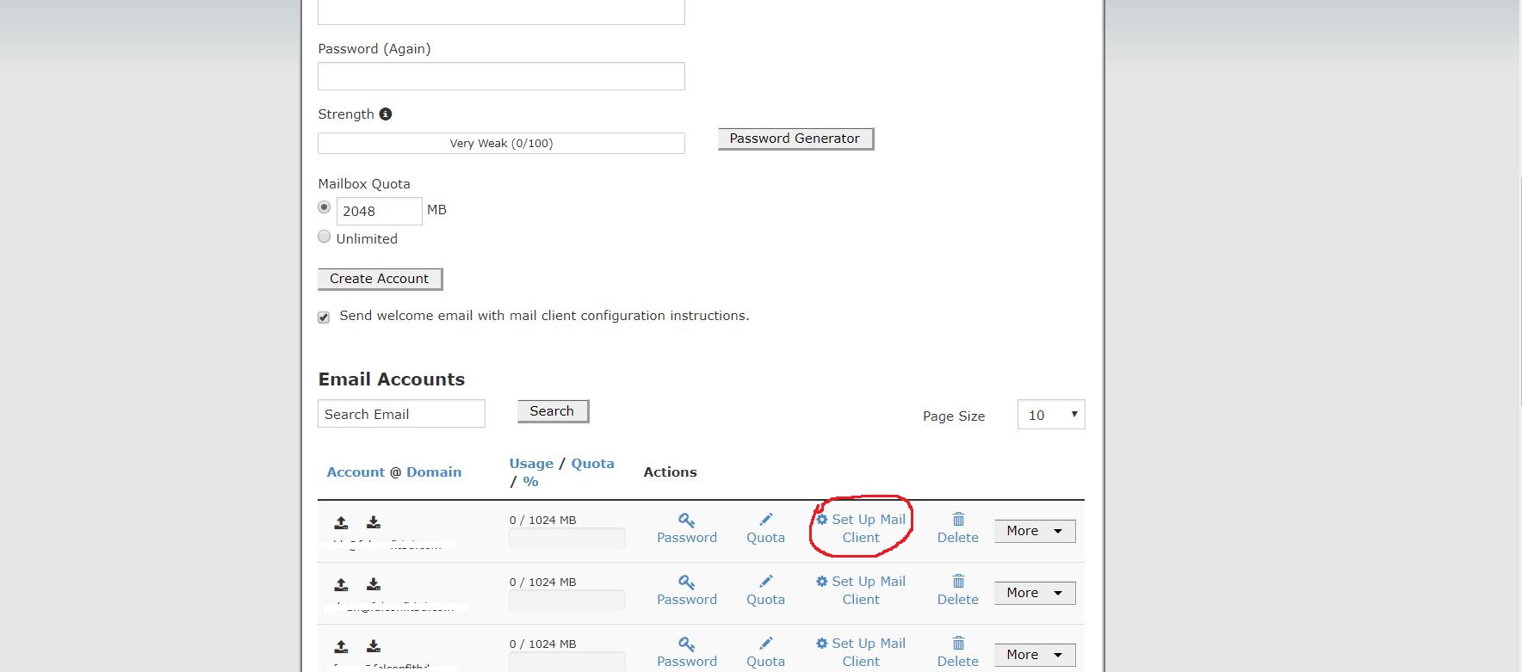
Task: Open Set Up Mail Client in third row
Action: tap(861, 652)
